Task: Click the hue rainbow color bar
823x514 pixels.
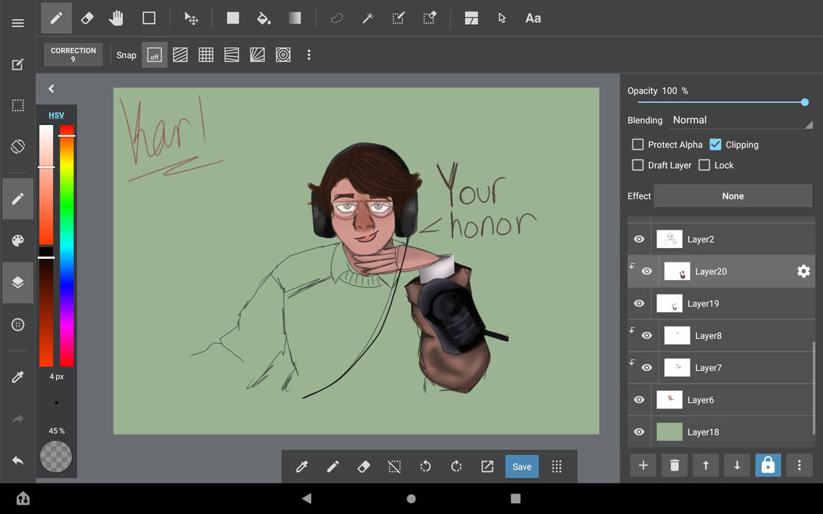Action: coord(67,246)
